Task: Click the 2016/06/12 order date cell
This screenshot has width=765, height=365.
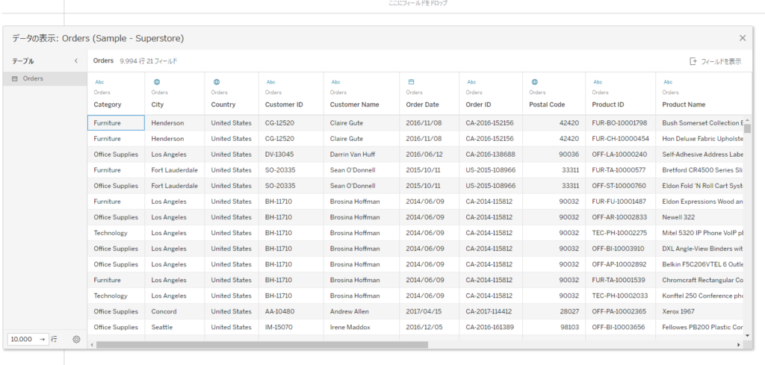Action: coord(430,155)
